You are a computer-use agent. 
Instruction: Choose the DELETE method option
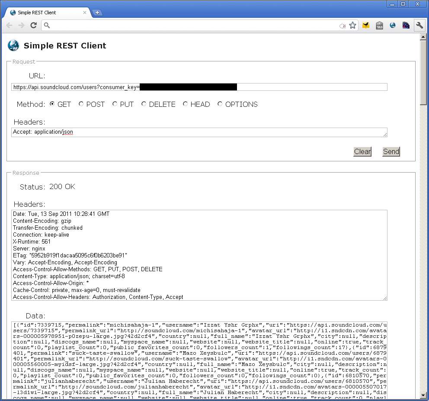click(x=144, y=104)
